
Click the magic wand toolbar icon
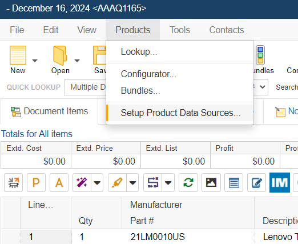82,182
